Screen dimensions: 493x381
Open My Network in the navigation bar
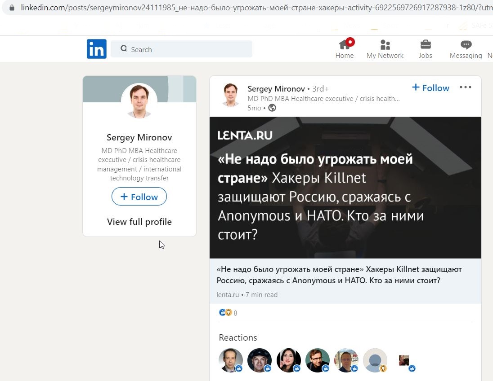385,49
